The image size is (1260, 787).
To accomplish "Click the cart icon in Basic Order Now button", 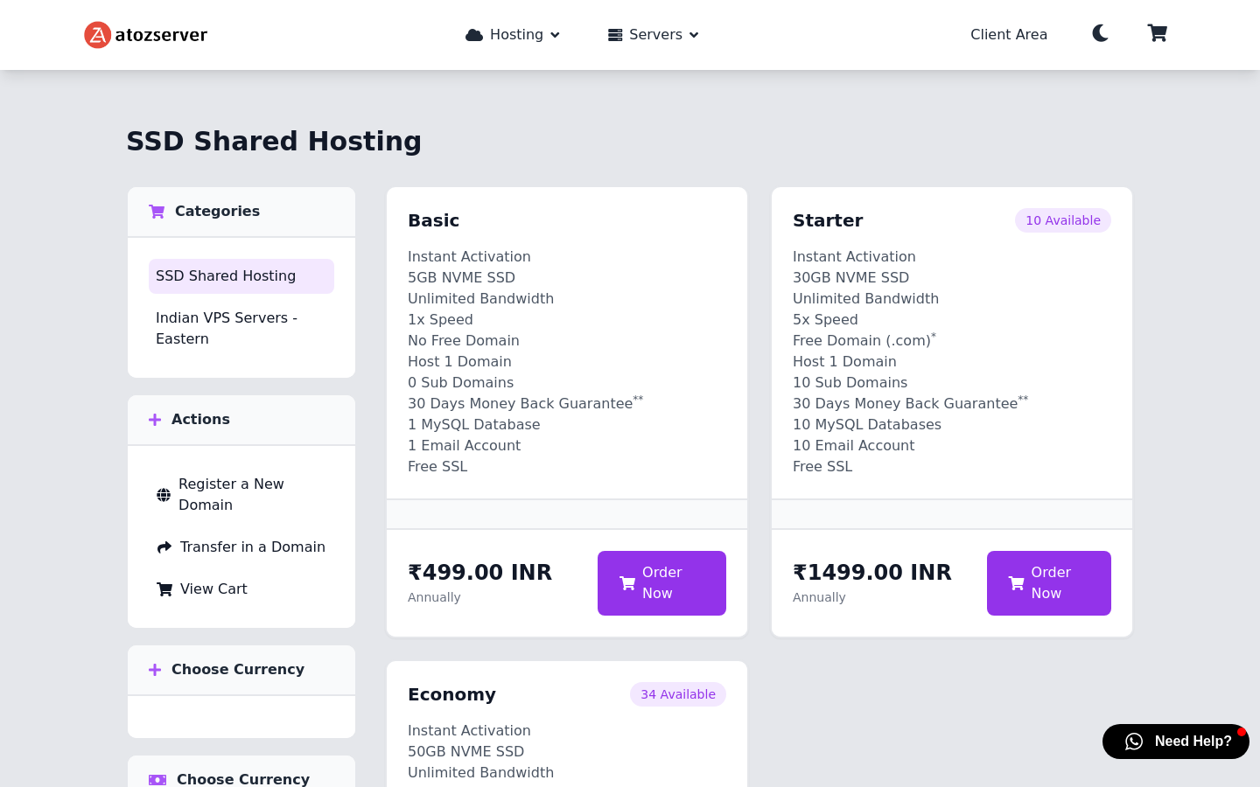I will tap(627, 583).
